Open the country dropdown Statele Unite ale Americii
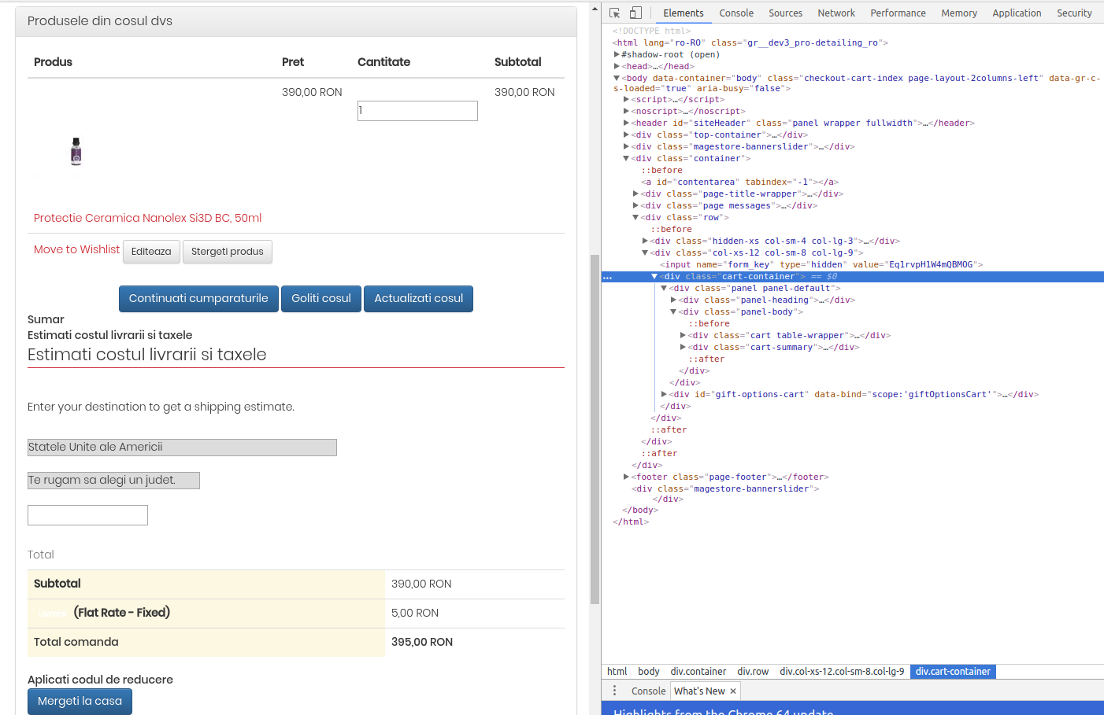Viewport: 1104px width, 715px height. [182, 448]
